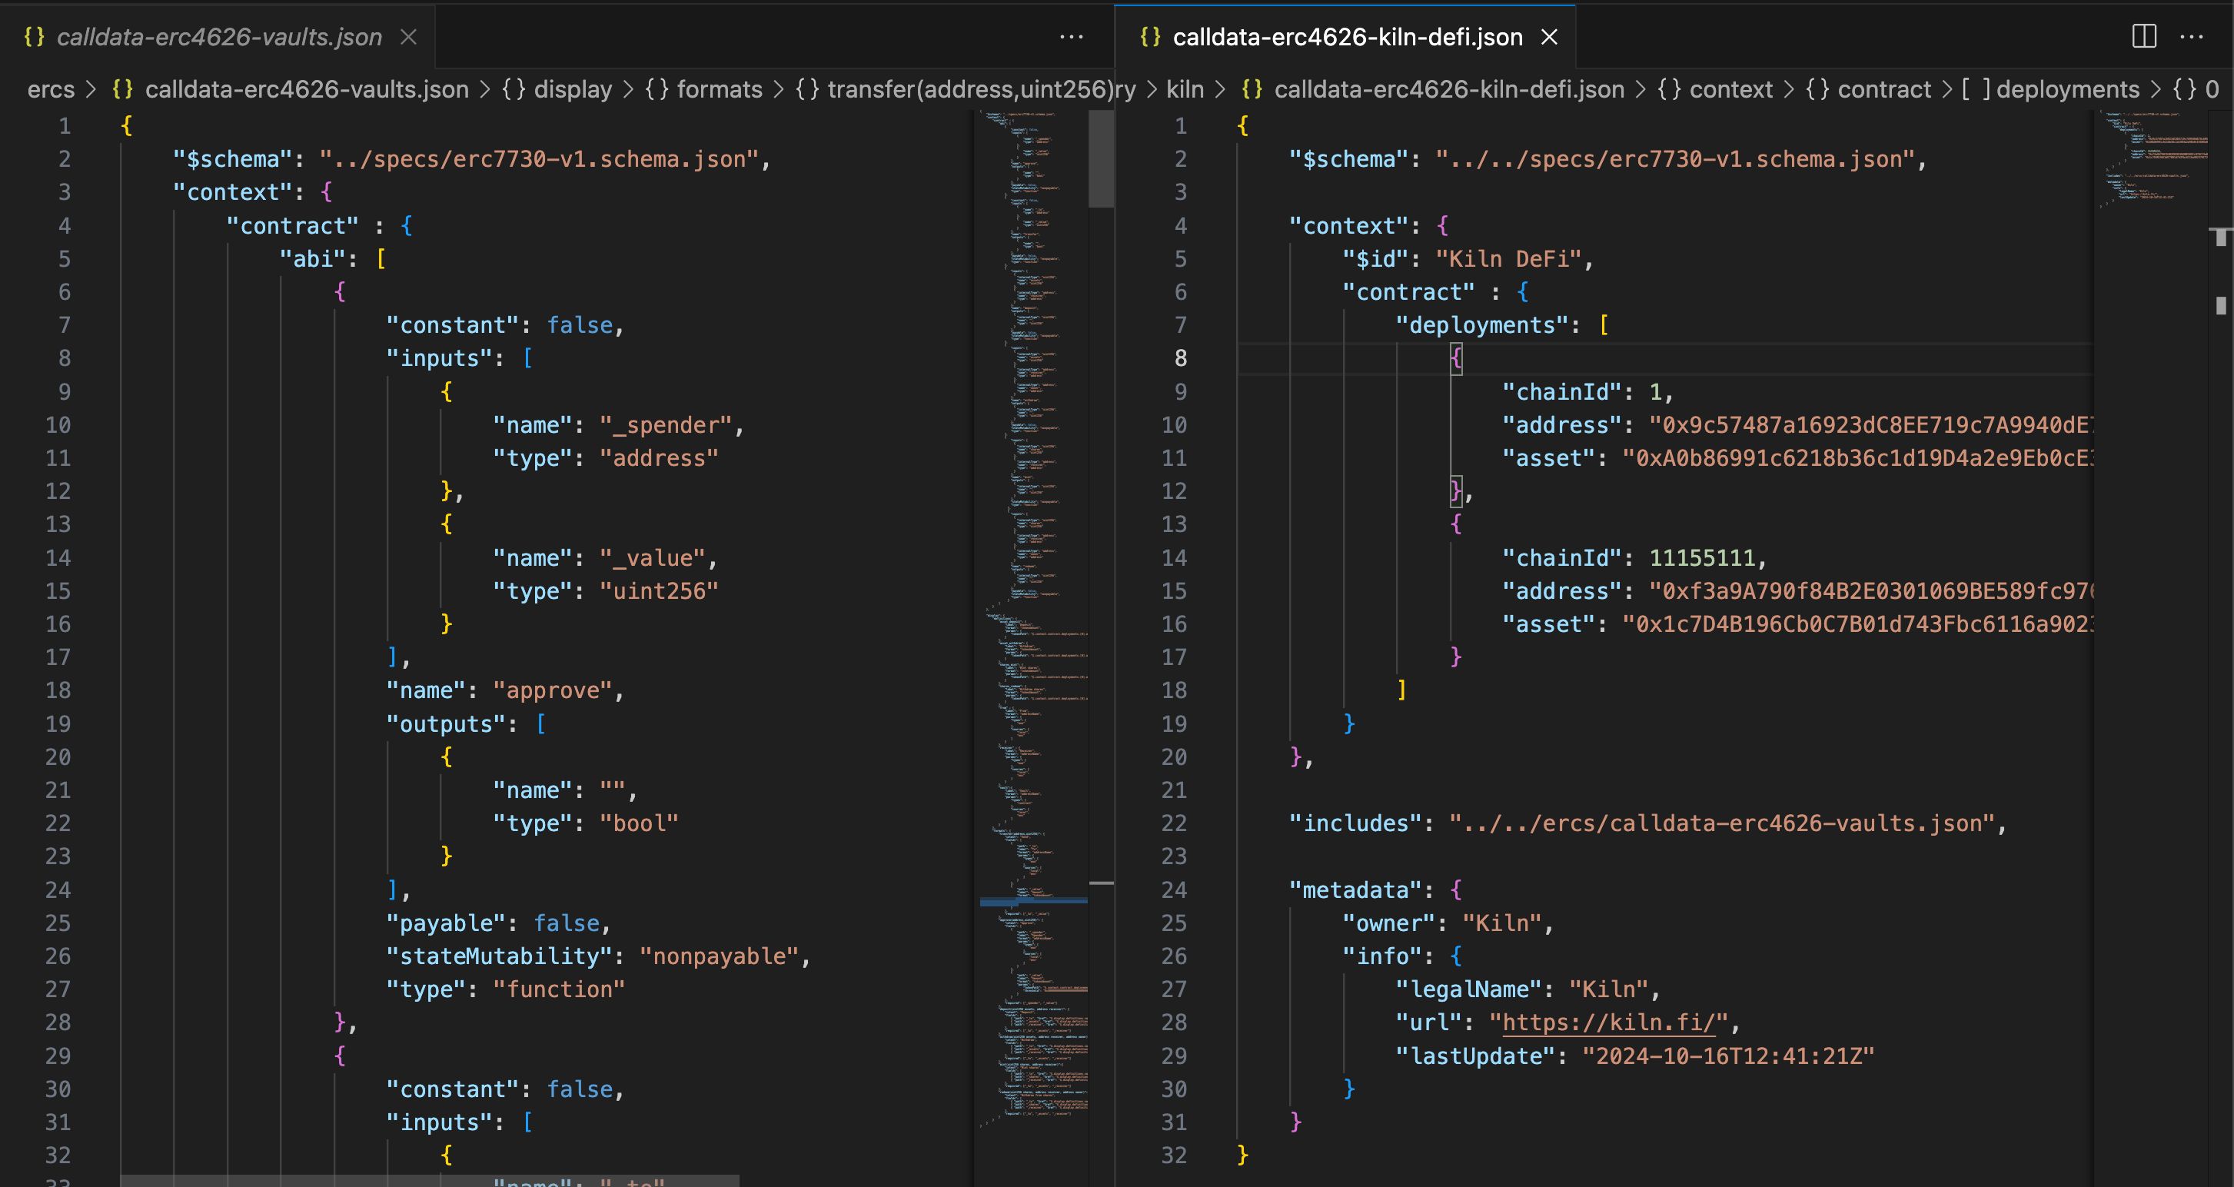Screen dimensions: 2234x1187
Task: Open left editor group More Actions menu
Action: (1072, 36)
